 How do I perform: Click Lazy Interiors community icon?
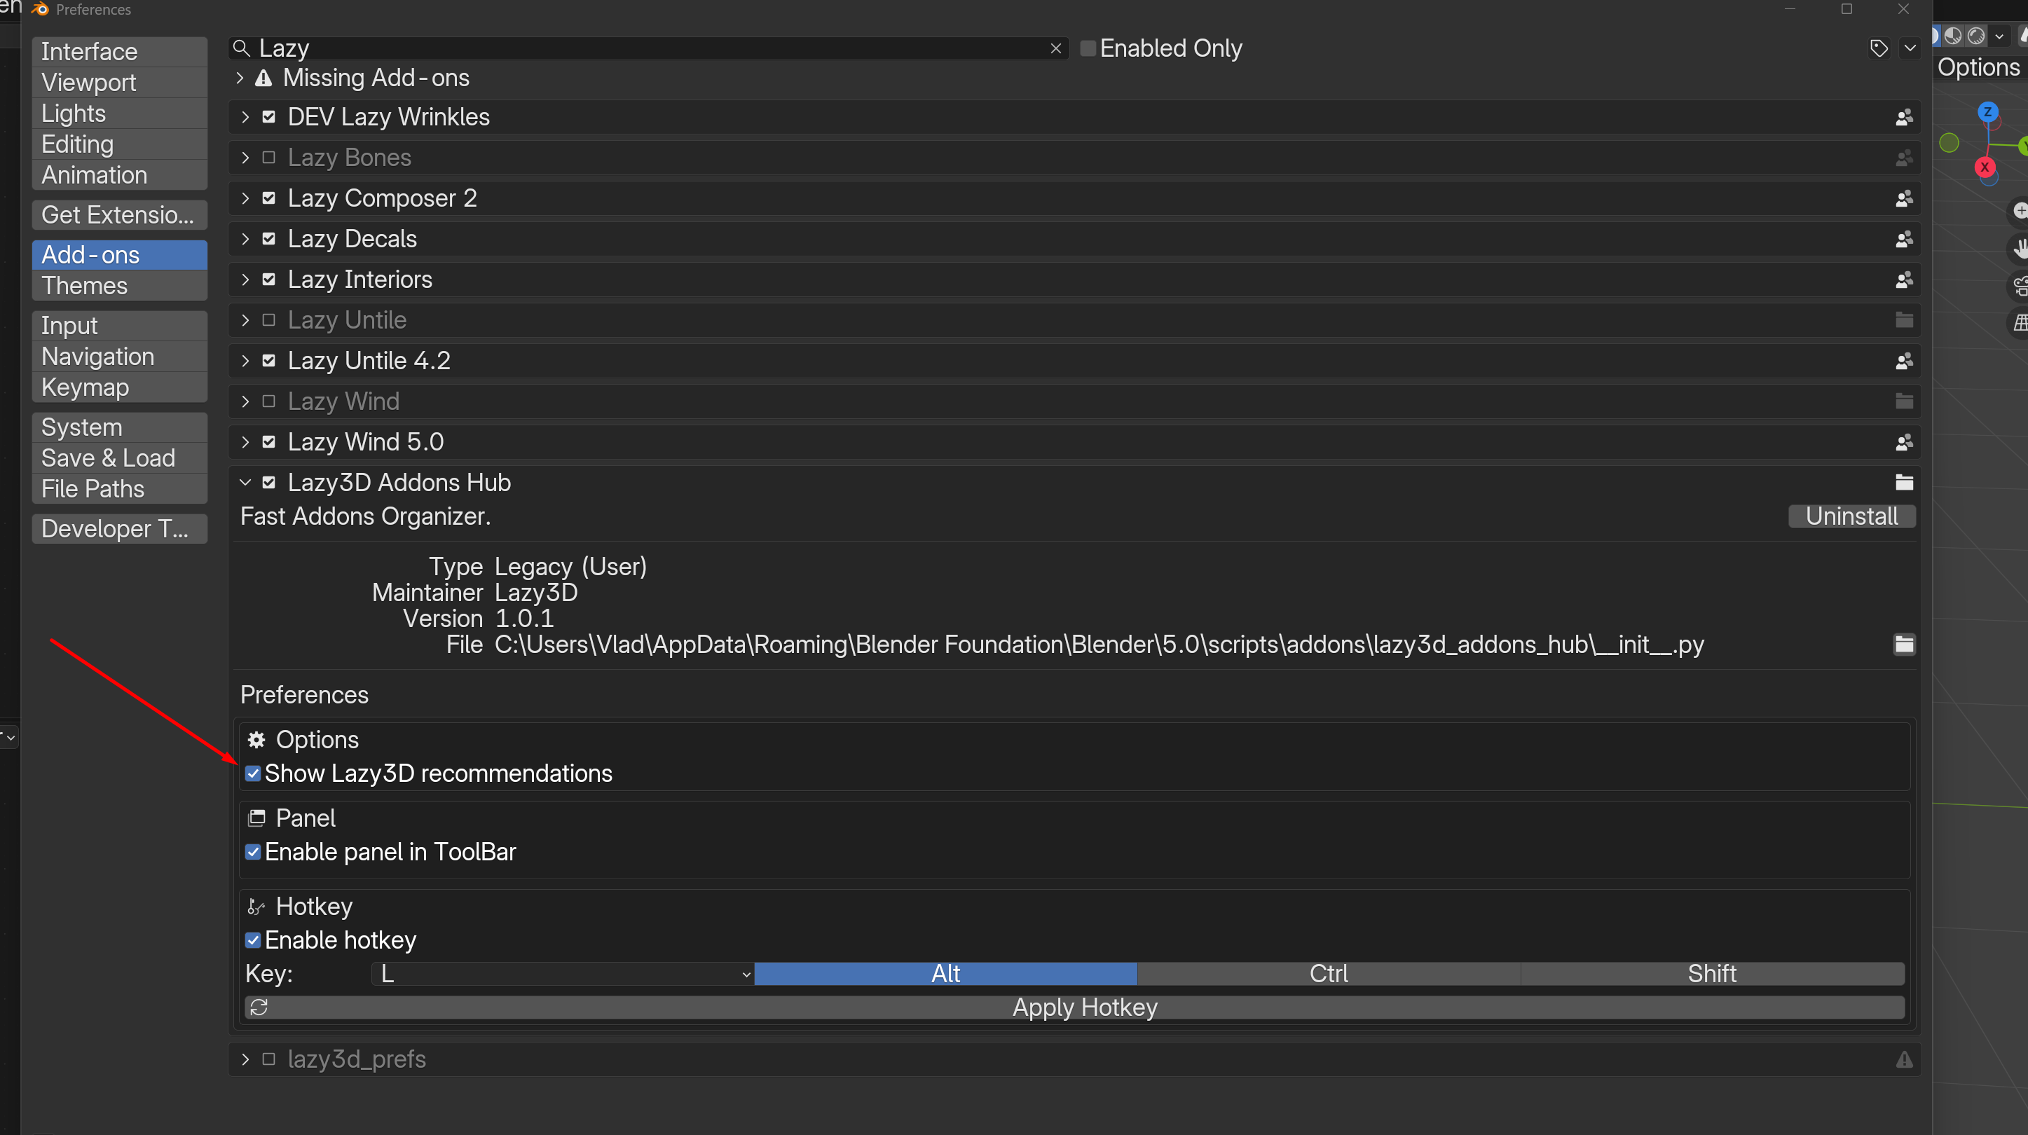[x=1903, y=280]
